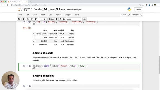Image resolution: width=160 pixels, height=90 pixels.
Task: Close the Pandas_Add_New_Column browser tab
Action: click(x=27, y=2)
